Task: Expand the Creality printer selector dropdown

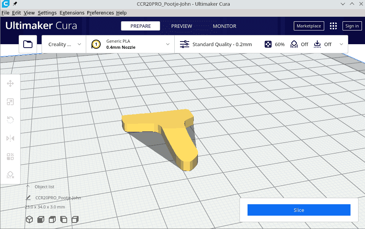Action: [64, 44]
